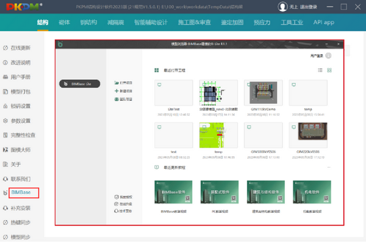Open the API app tab
Viewport: 366px width, 242px height.
point(324,23)
